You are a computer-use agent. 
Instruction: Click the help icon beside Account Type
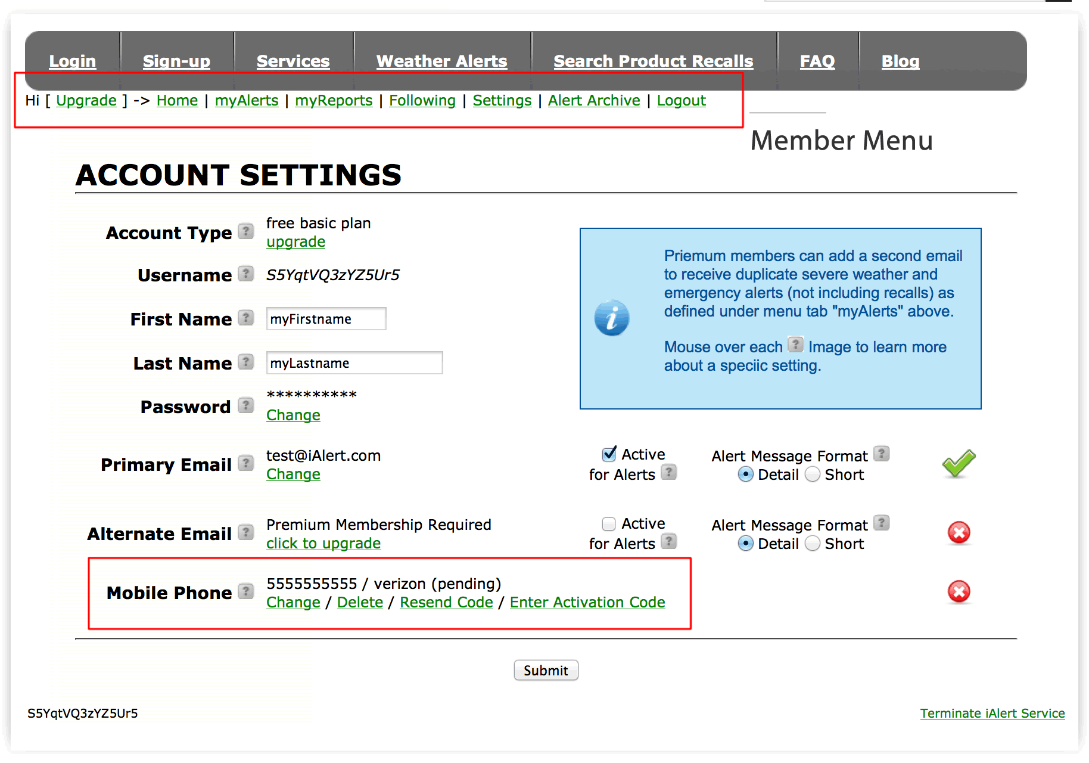pos(245,231)
